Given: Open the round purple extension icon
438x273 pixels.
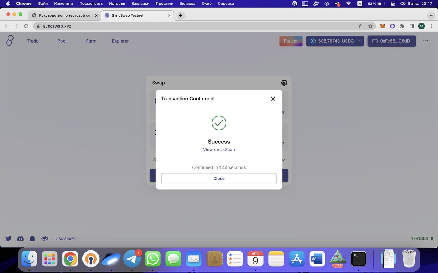Looking at the screenshot, I should (x=392, y=26).
